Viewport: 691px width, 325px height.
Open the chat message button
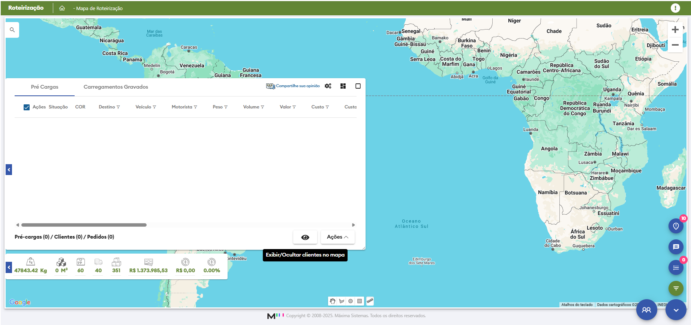[x=676, y=247]
